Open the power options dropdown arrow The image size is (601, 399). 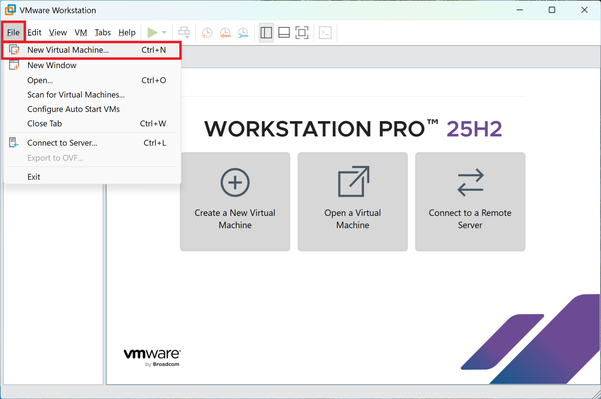164,32
